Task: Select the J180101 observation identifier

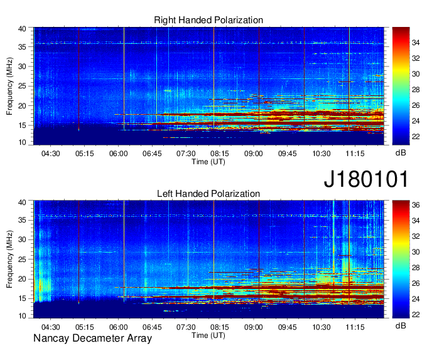Action: click(366, 179)
